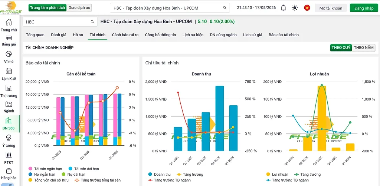
Task: Select the Vĩ mô macro icon
Action: coord(9,54)
